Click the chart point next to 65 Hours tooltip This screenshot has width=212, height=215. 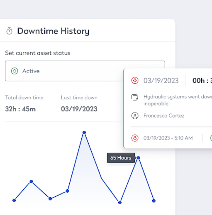tap(138, 158)
